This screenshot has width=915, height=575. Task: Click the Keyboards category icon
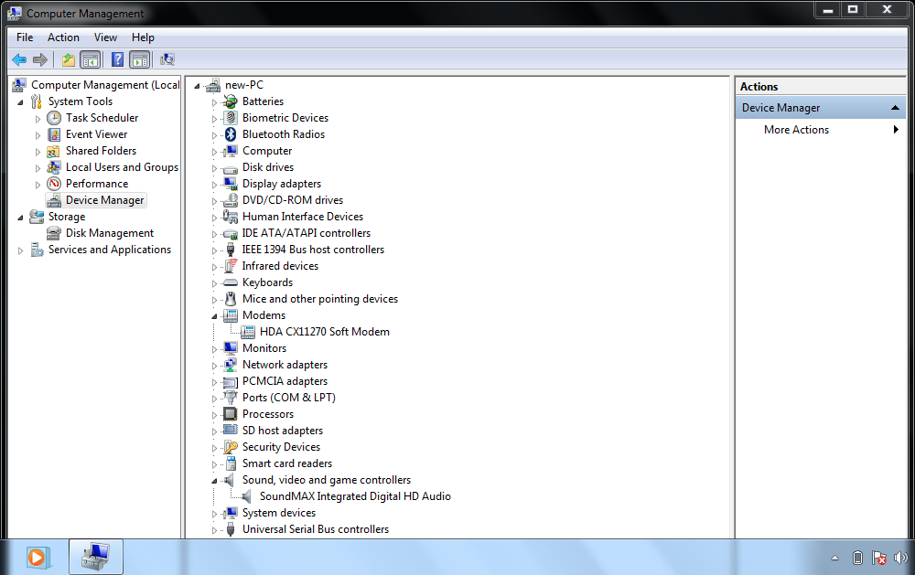click(231, 282)
